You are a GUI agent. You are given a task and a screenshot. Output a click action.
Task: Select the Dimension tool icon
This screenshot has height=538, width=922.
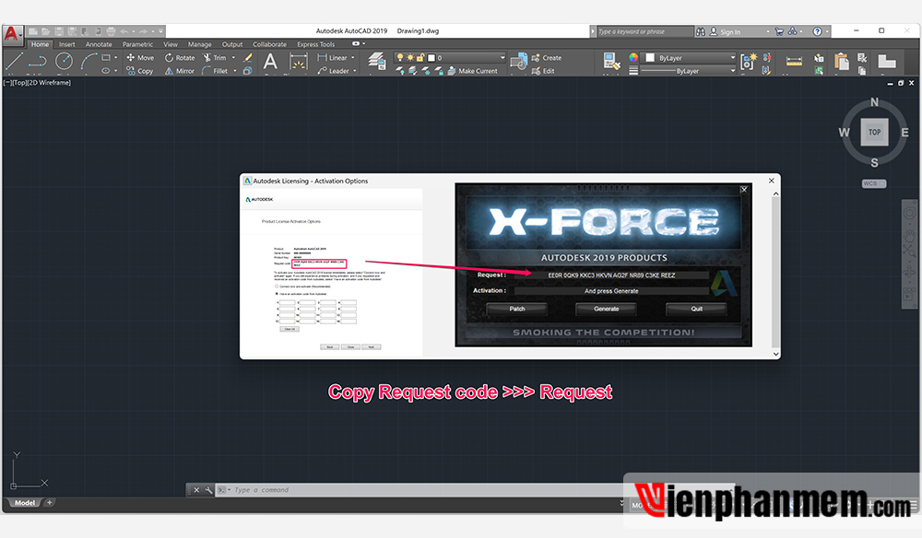tap(298, 61)
